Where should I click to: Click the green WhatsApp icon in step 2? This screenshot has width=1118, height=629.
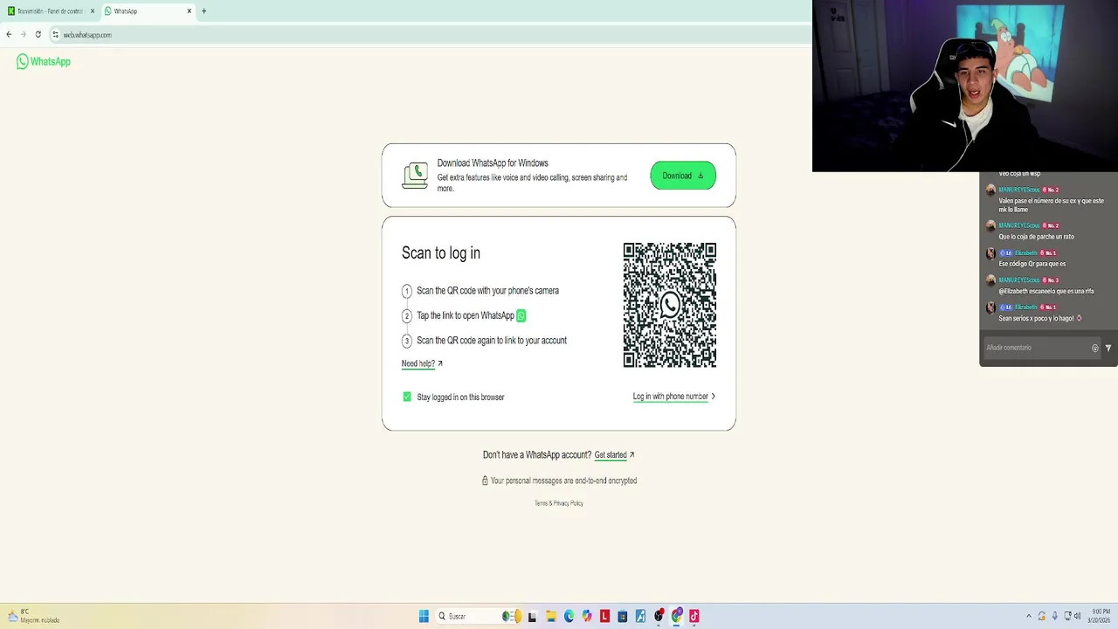coord(521,315)
